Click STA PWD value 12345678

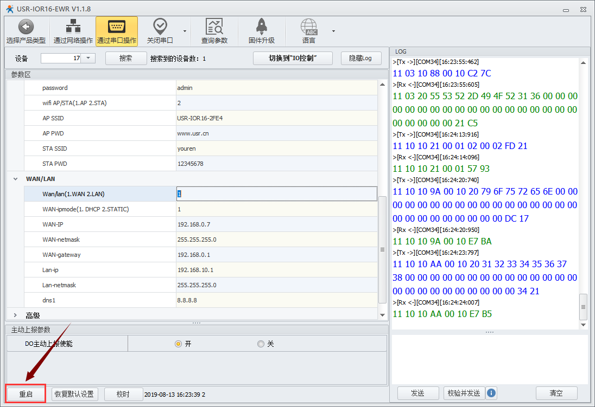click(x=277, y=163)
